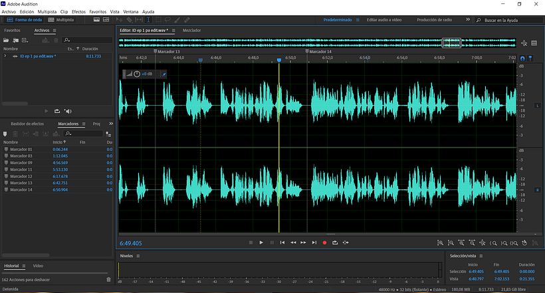The width and height of the screenshot is (545, 293).
Task: Toggle left channel L button
Action: [x=537, y=106]
